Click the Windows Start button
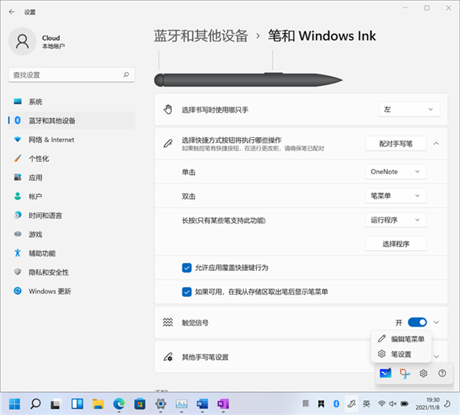Viewport: 460px width, 415px height. point(15,403)
